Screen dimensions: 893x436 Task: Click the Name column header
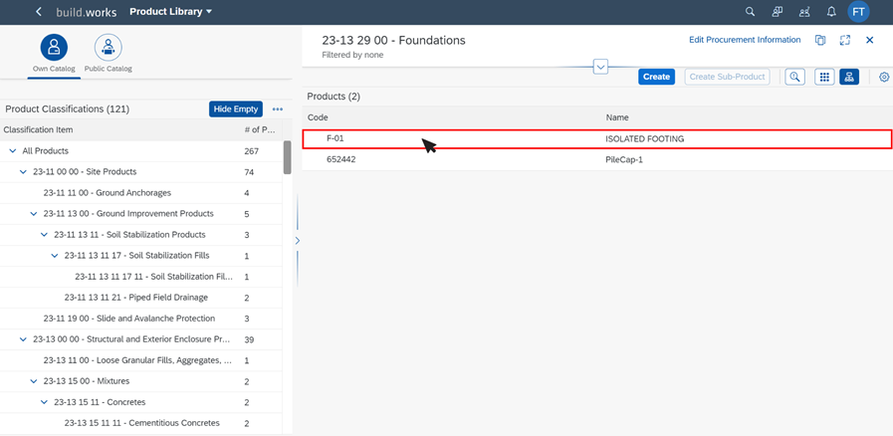pos(617,117)
